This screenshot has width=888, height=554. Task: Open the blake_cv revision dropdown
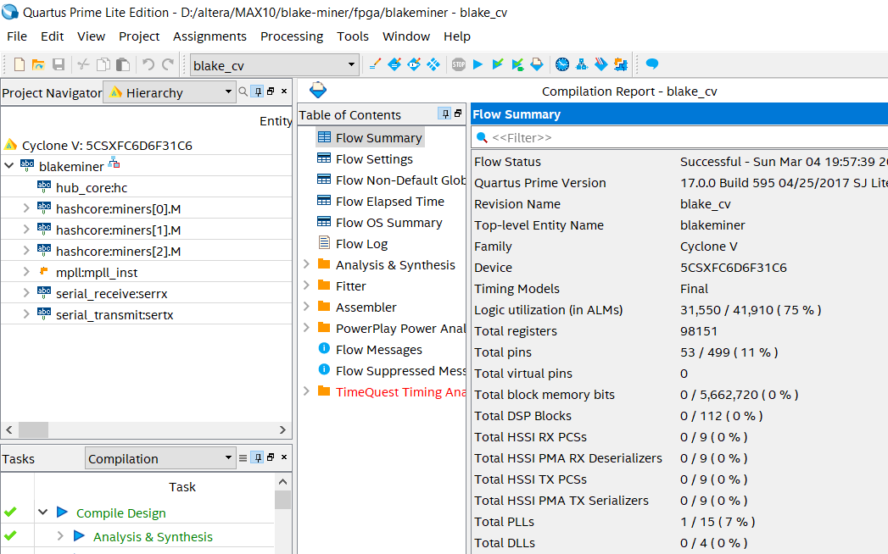click(x=351, y=64)
